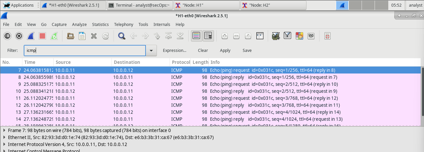Open the View menu

[31, 24]
